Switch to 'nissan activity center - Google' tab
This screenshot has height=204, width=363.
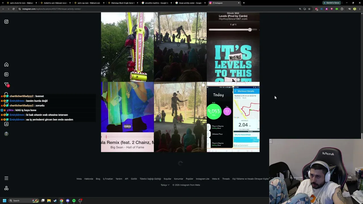coord(190,3)
